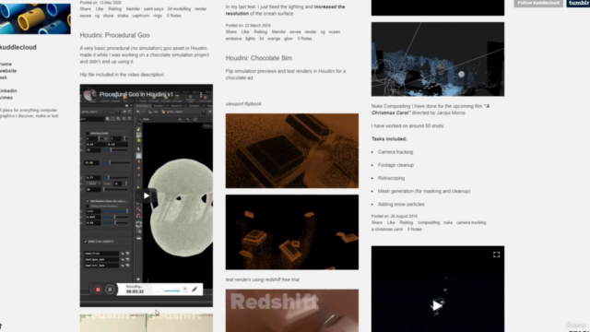Select the pen annotation tool in recorder bar

195,290
